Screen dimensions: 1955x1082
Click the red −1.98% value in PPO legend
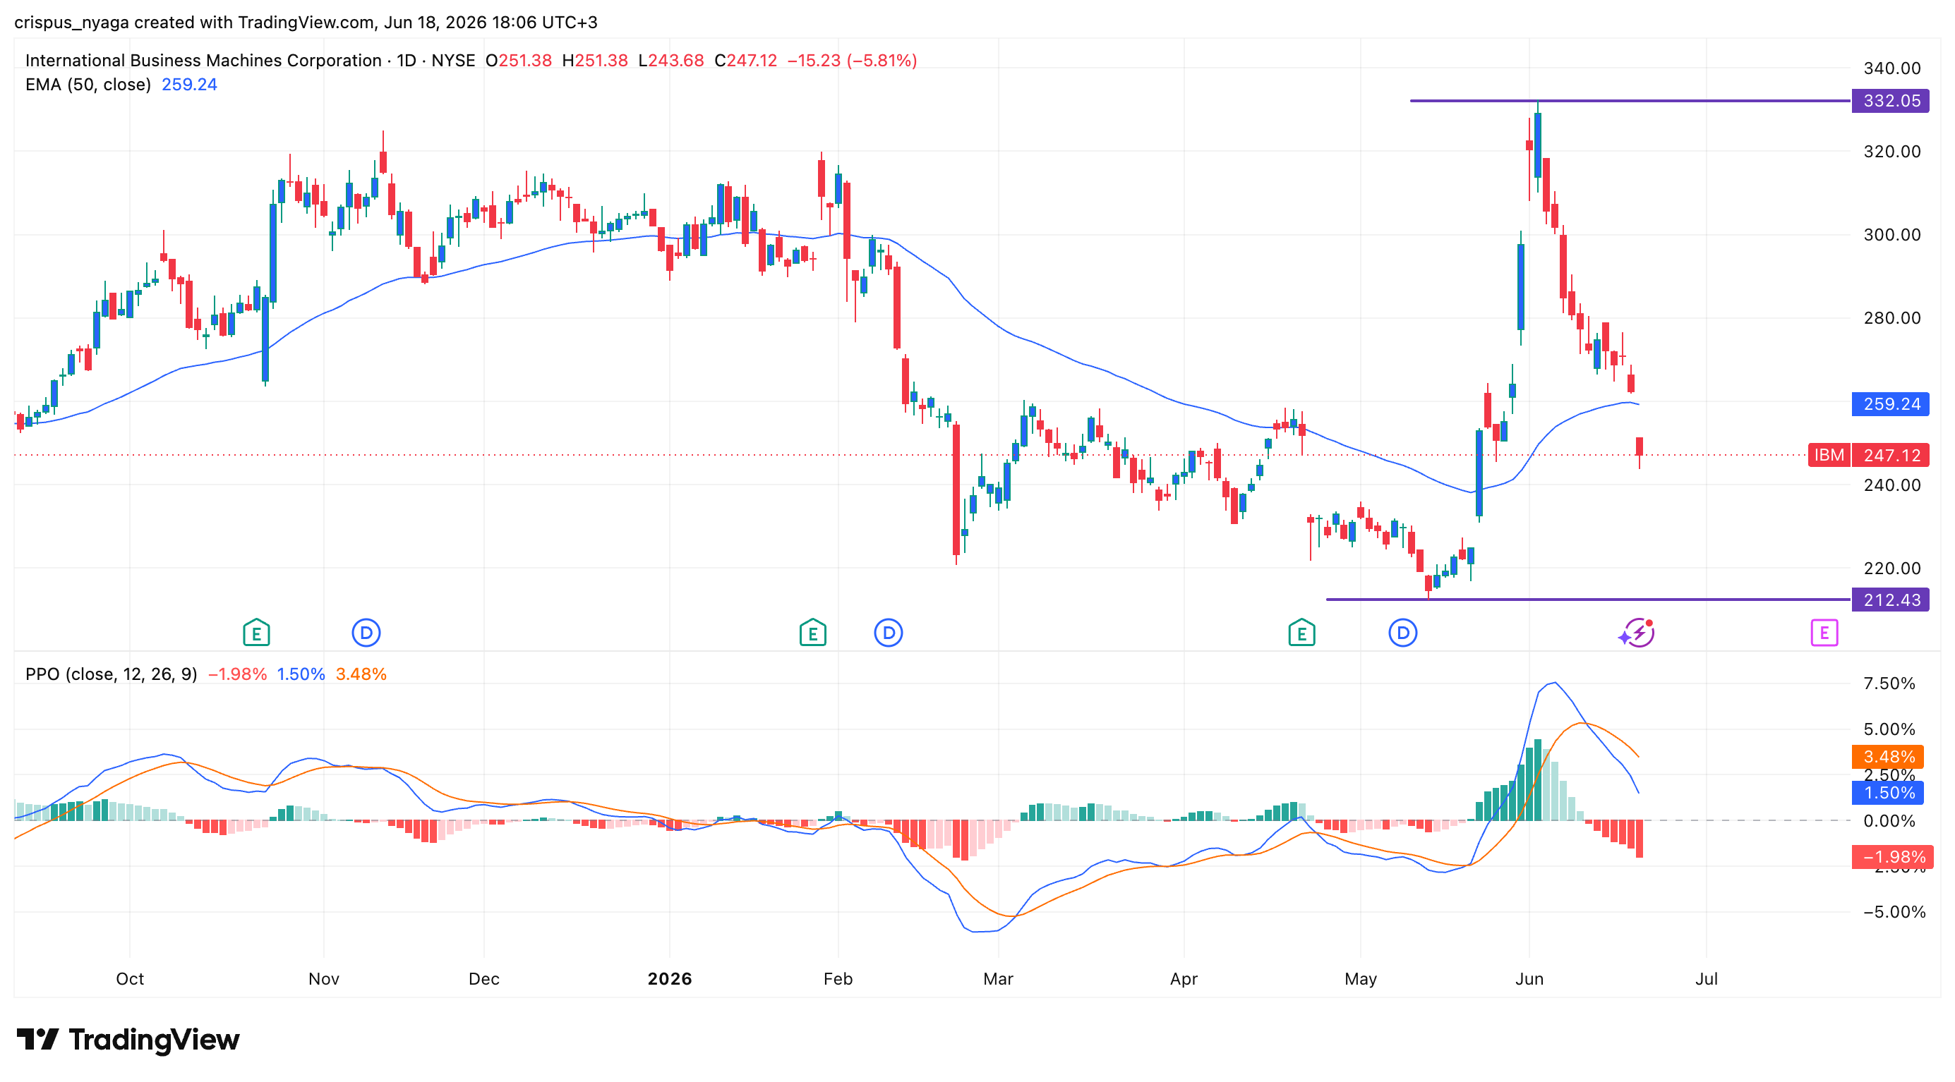(238, 674)
